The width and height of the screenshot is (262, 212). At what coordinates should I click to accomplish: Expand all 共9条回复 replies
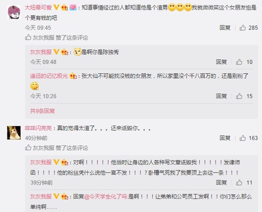[x=42, y=111]
